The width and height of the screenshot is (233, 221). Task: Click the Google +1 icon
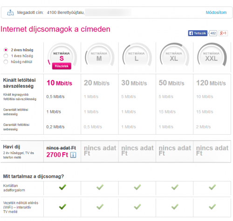click(x=223, y=33)
